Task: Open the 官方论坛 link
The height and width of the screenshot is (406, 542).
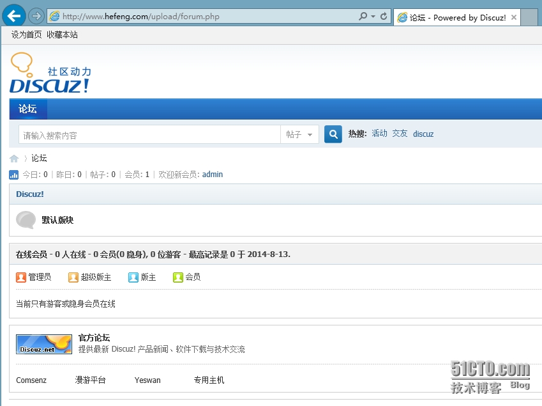Action: [94, 338]
